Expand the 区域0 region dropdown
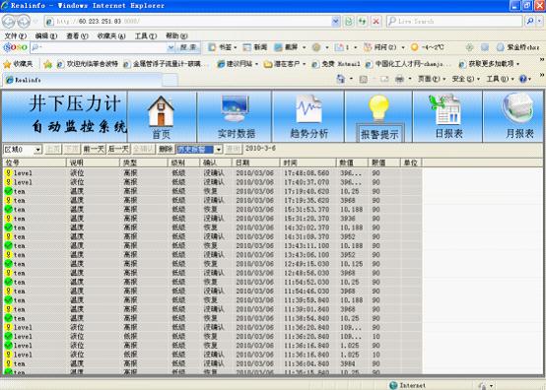The height and width of the screenshot is (390, 546). [38, 150]
